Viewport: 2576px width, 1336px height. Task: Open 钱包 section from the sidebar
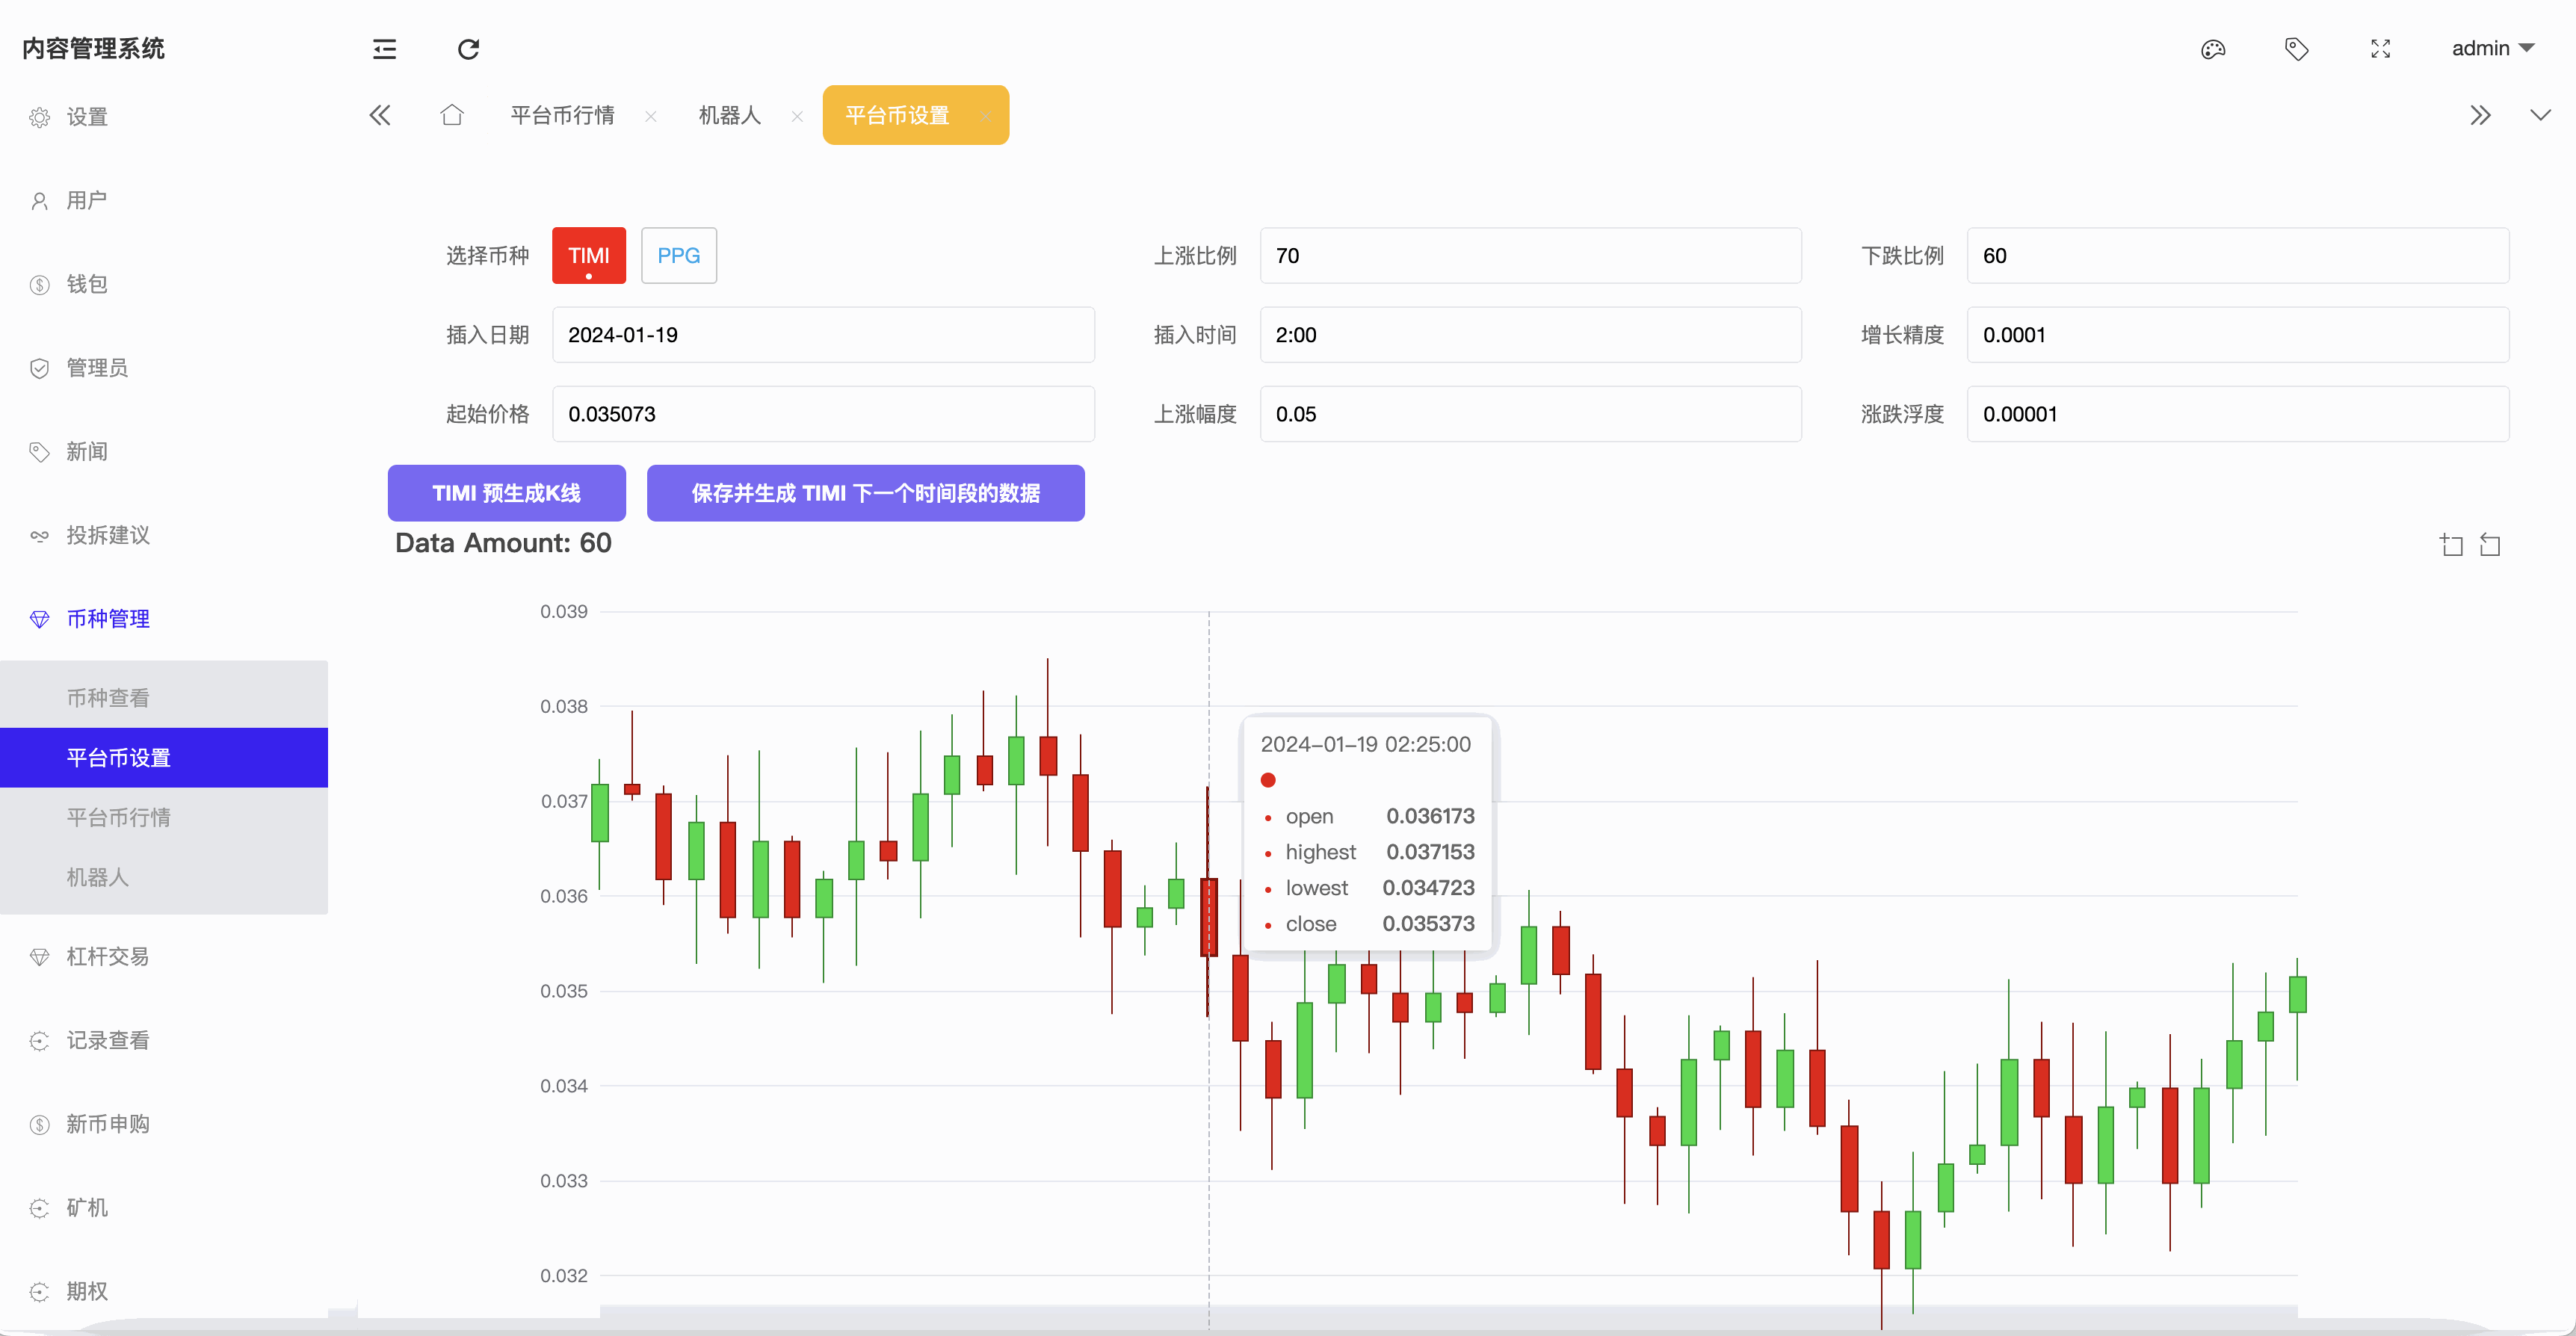[x=88, y=284]
